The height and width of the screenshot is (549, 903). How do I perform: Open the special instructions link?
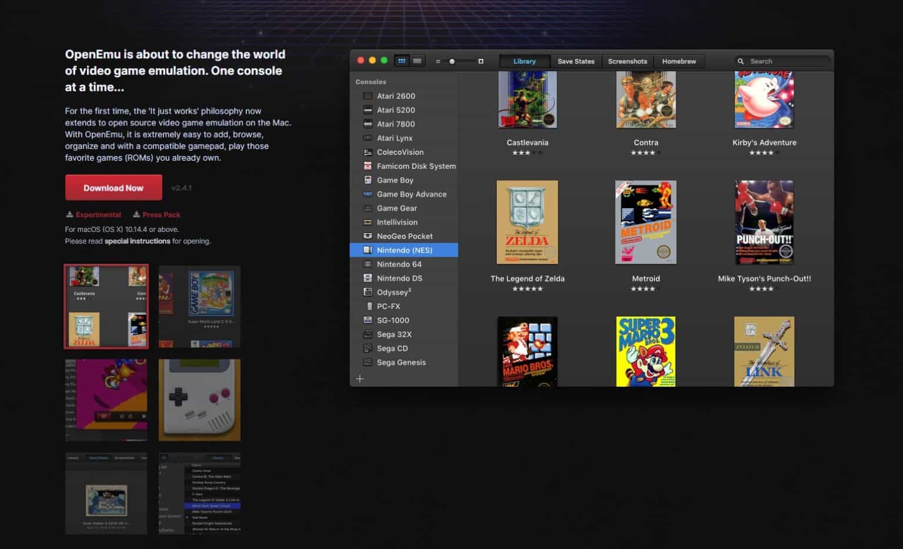tap(138, 241)
